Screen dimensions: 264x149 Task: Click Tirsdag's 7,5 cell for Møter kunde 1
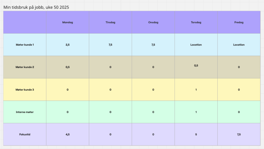[110, 45]
